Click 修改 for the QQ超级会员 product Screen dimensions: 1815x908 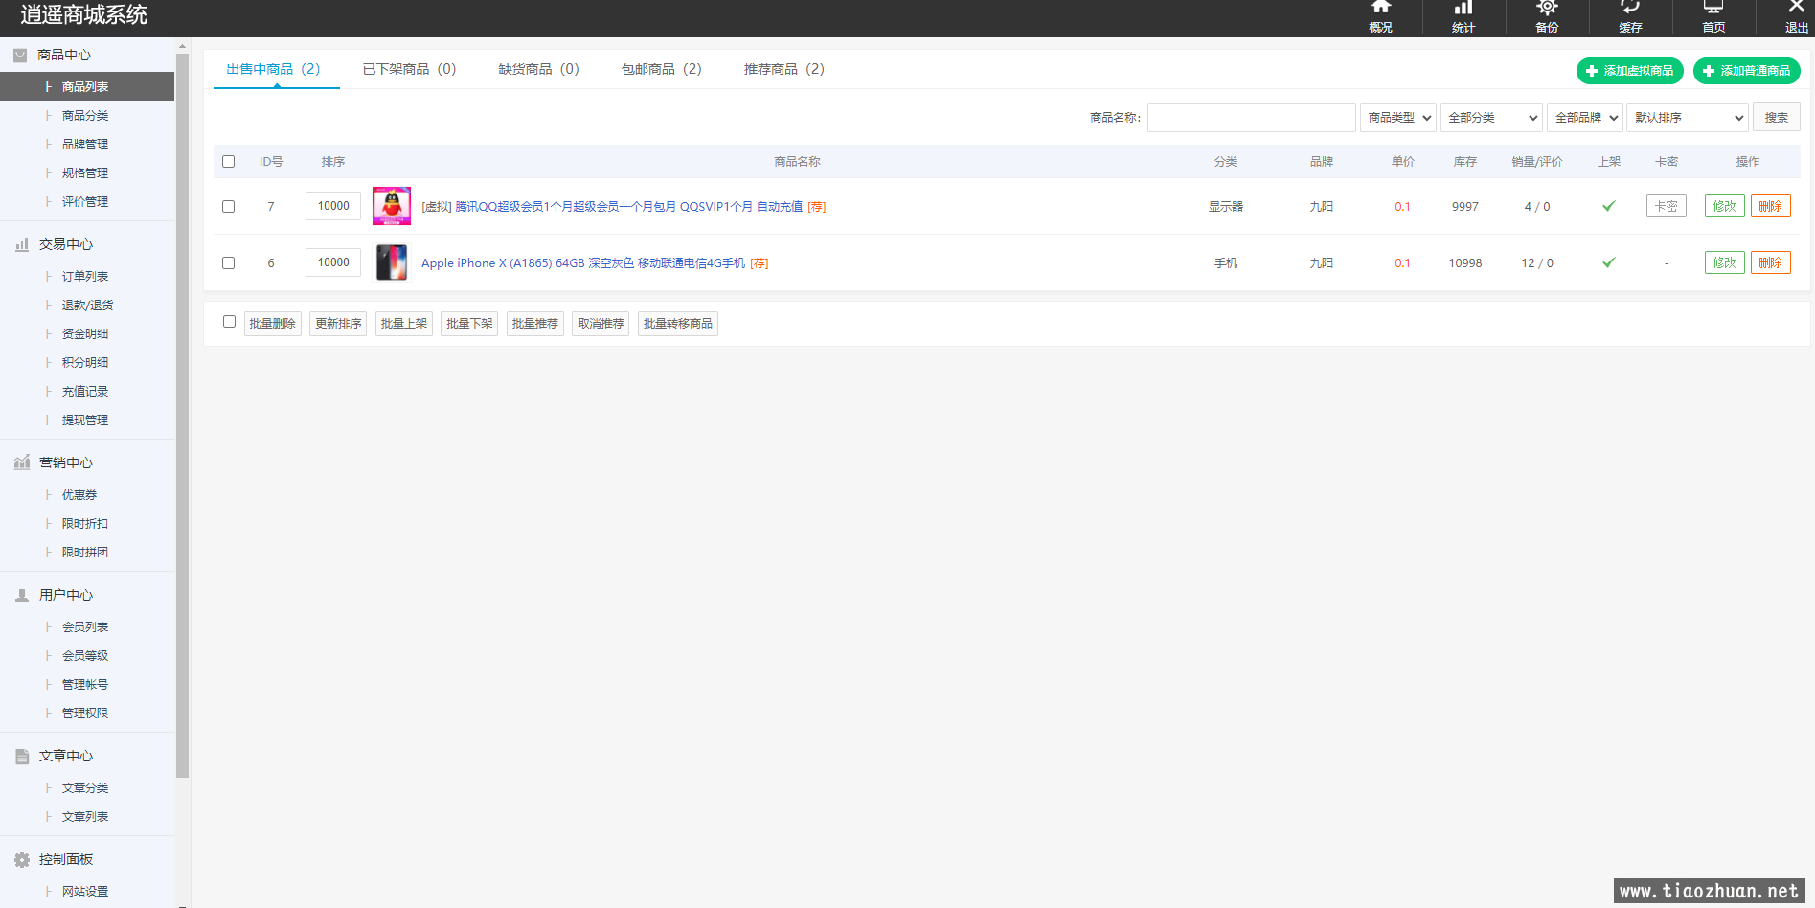point(1725,206)
